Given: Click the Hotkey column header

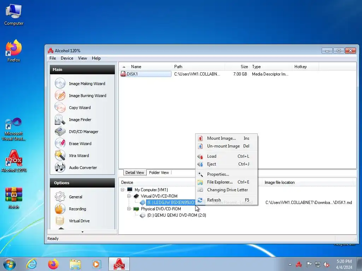Looking at the screenshot, I should click(305, 67).
